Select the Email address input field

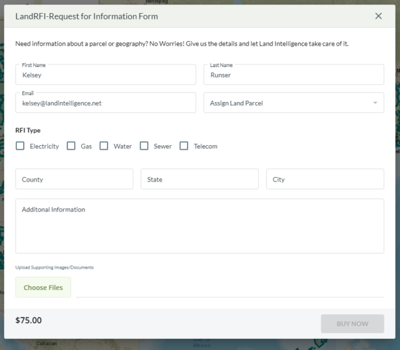point(105,103)
